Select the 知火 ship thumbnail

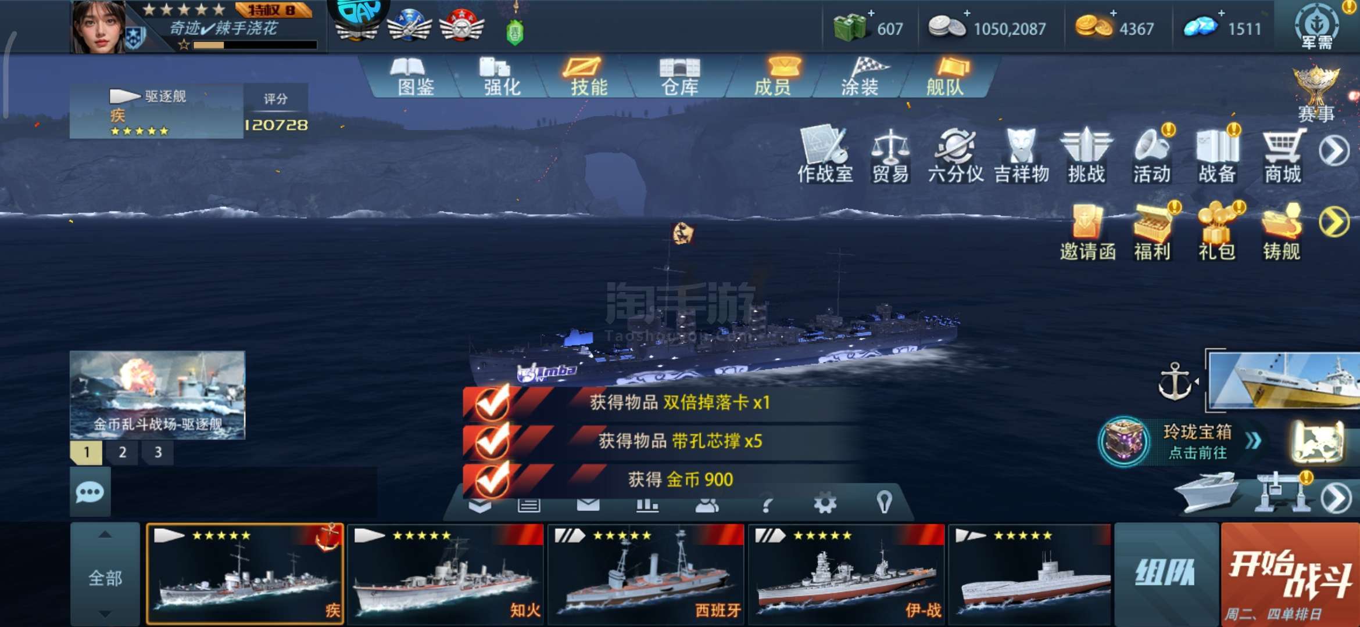tap(446, 574)
